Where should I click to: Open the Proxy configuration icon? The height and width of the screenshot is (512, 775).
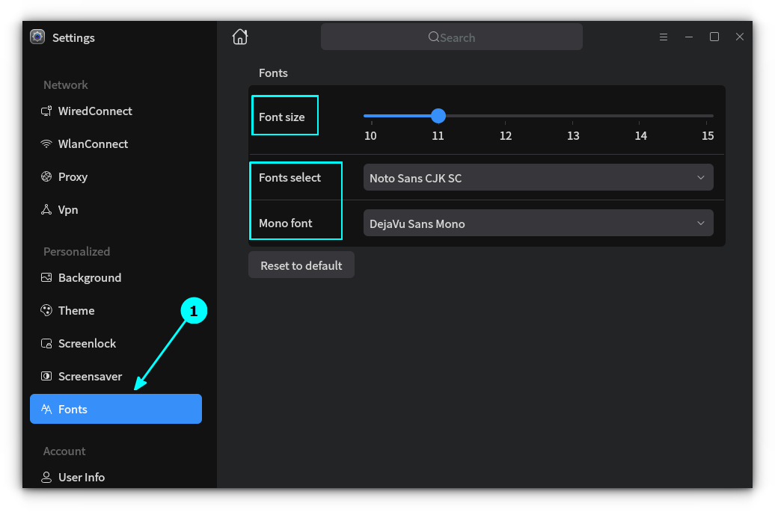[46, 176]
